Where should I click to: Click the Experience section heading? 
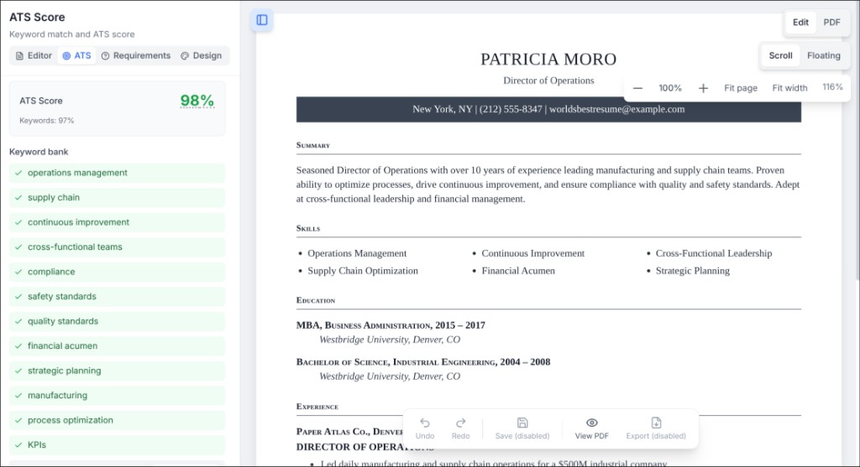(x=317, y=407)
